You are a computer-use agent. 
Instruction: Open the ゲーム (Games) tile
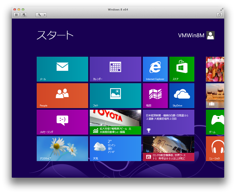pos(215,122)
